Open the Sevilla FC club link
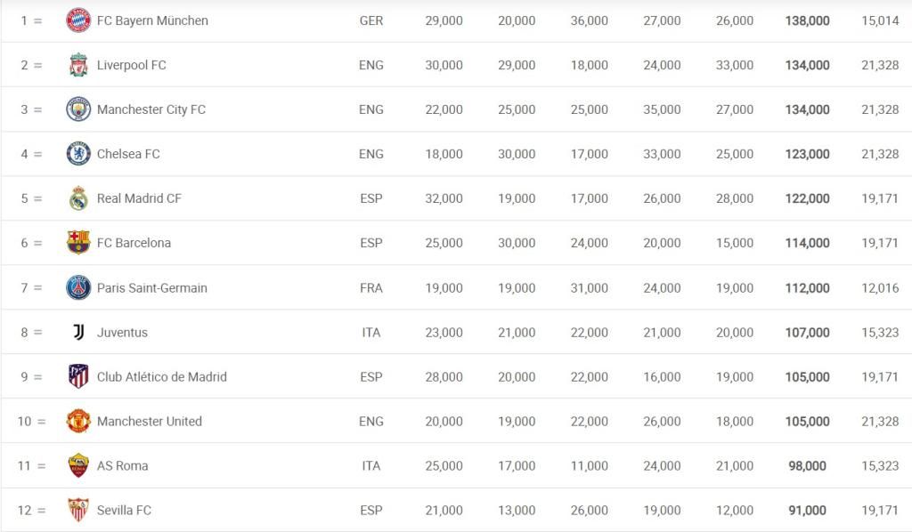The width and height of the screenshot is (912, 532). pyautogui.click(x=124, y=510)
